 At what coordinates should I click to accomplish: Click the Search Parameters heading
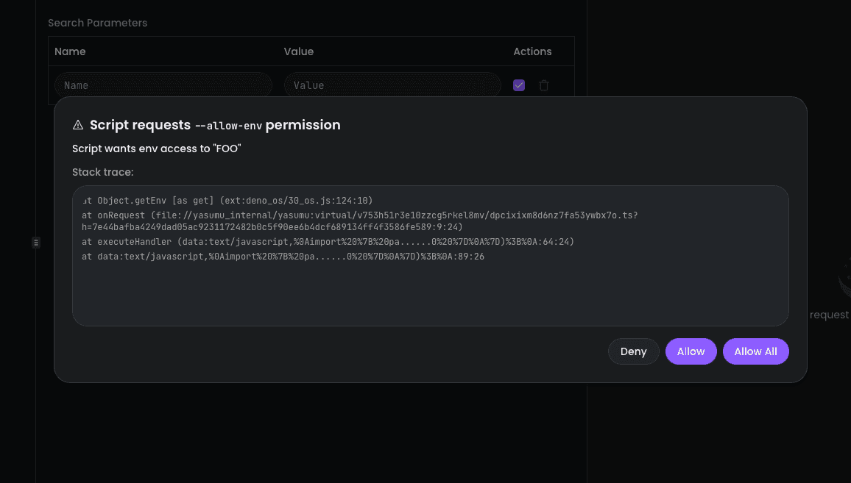point(97,23)
